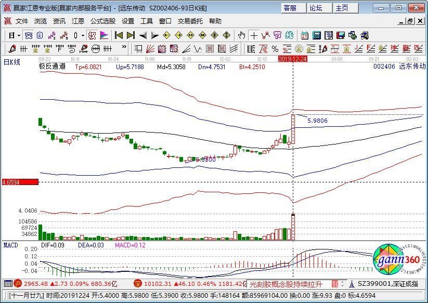
Task: Open the 江恩 menu
Action: coord(78,21)
